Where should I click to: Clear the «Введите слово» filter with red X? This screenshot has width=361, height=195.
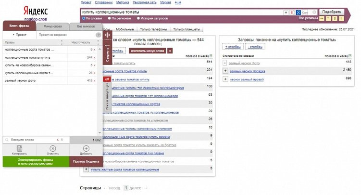tap(58, 140)
